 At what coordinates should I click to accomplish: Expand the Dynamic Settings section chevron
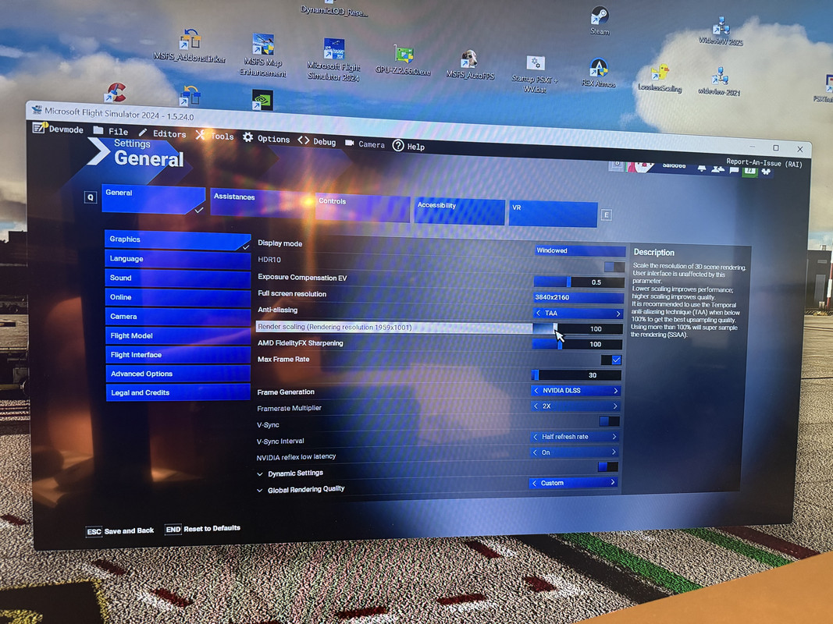(260, 473)
